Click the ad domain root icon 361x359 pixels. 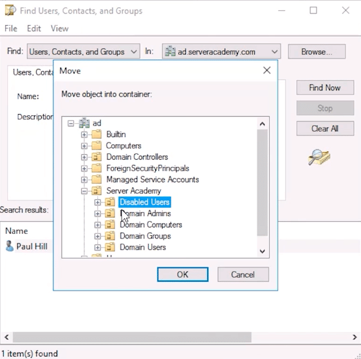click(84, 123)
